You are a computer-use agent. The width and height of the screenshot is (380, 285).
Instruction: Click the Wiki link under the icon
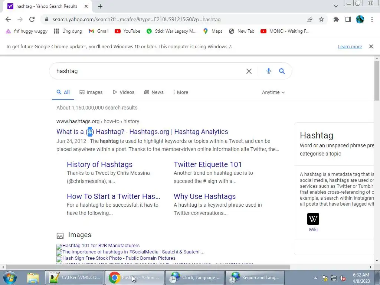(x=313, y=229)
